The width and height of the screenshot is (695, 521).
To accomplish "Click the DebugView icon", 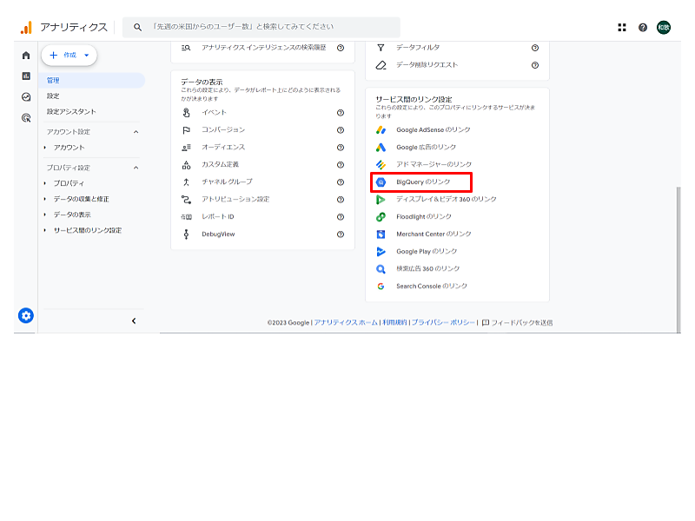I will coord(186,234).
